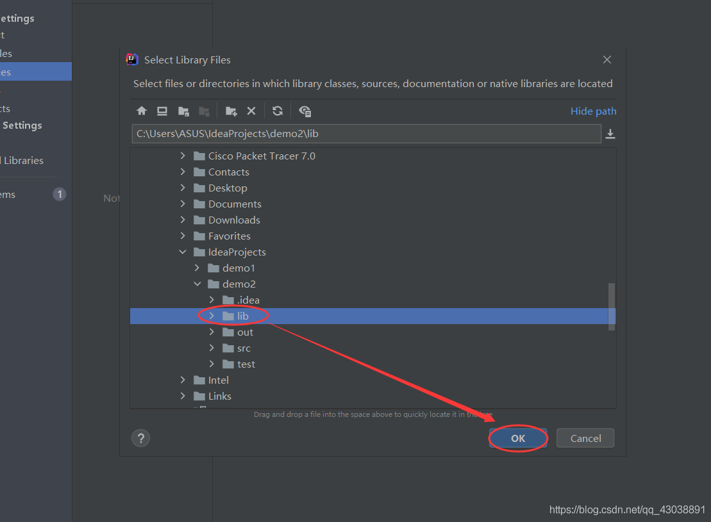This screenshot has height=522, width=711.
Task: Expand the lib folder
Action: pyautogui.click(x=212, y=316)
